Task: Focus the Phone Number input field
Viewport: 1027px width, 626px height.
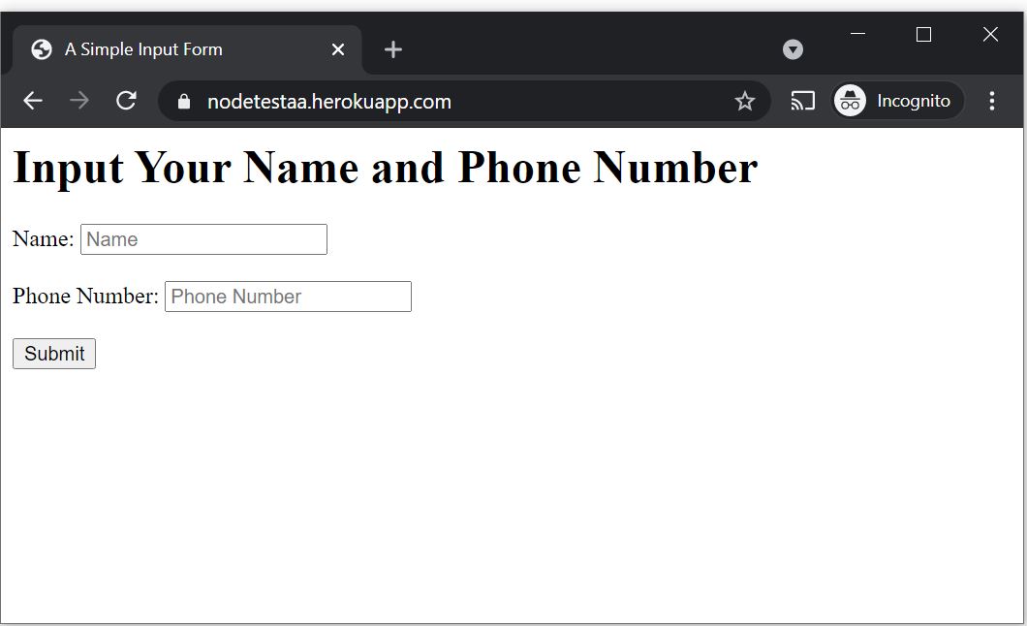Action: [x=288, y=297]
